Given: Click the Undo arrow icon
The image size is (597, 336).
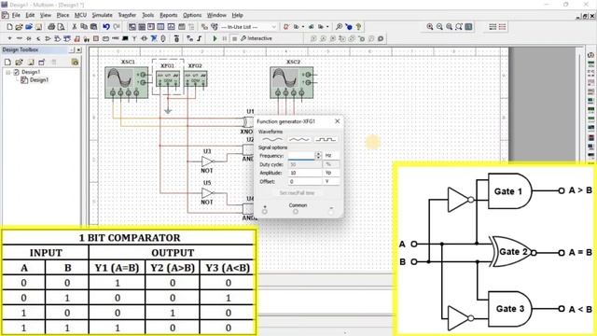Looking at the screenshot, I should pos(106,27).
